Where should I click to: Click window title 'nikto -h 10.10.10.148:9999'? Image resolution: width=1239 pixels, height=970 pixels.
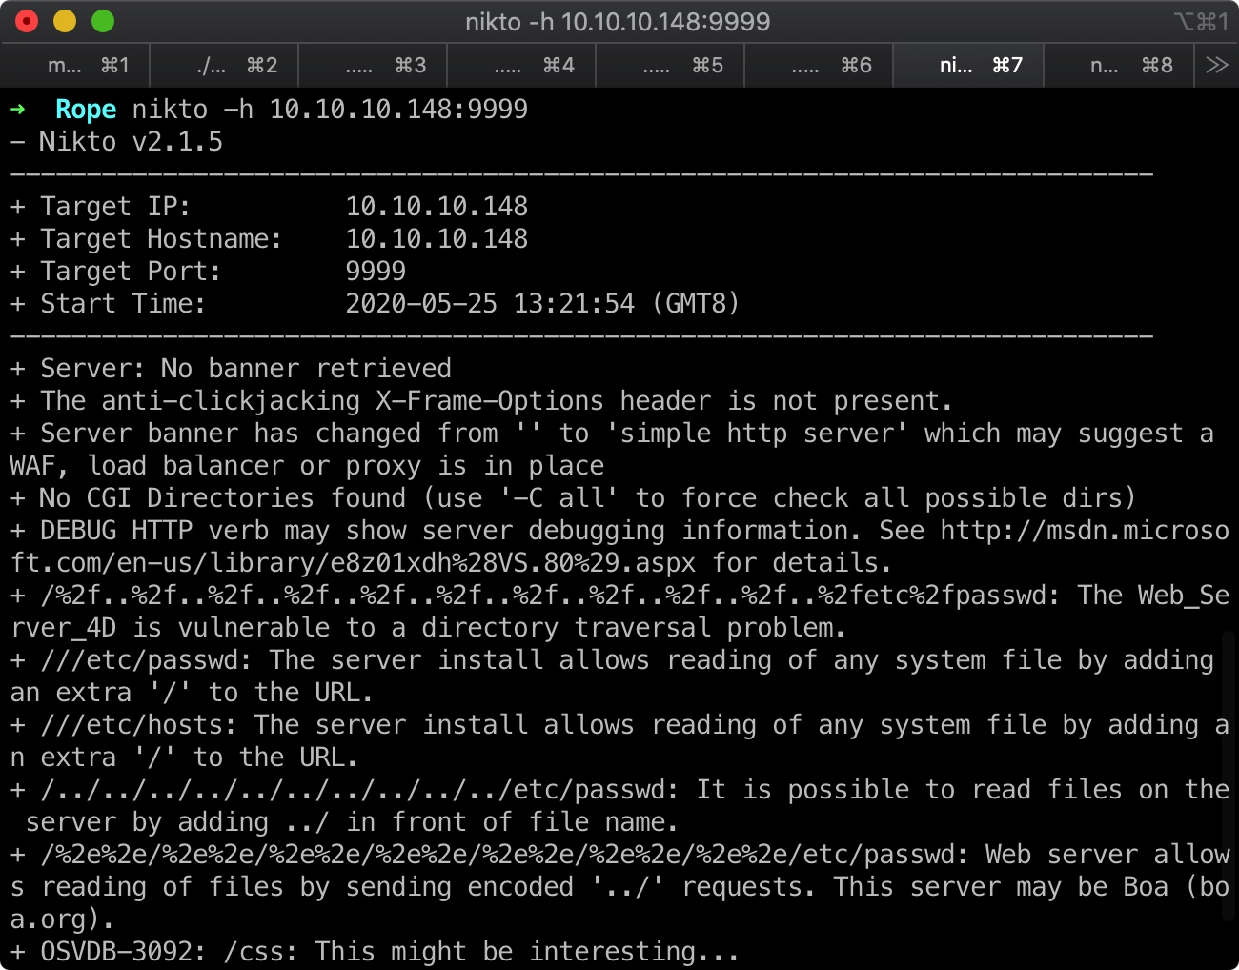point(618,21)
